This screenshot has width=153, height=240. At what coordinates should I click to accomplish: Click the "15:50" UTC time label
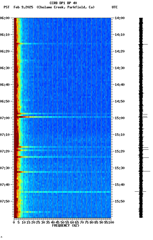(120, 201)
